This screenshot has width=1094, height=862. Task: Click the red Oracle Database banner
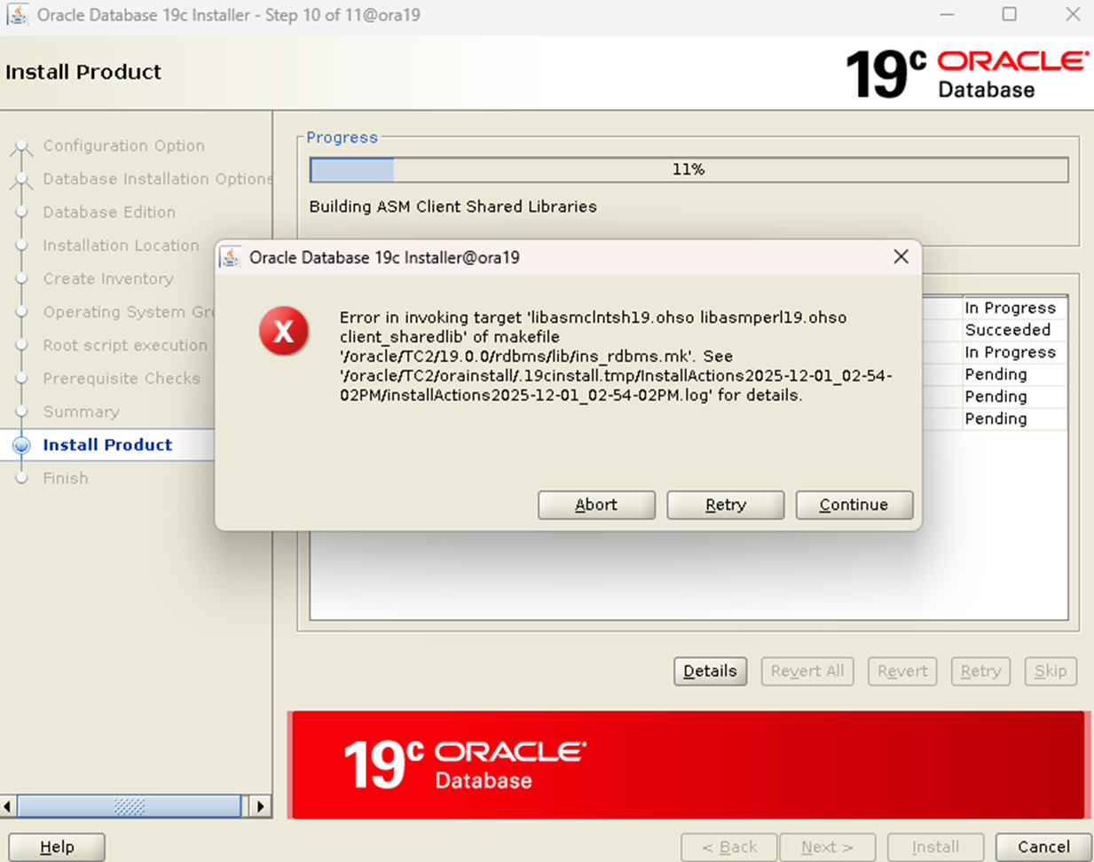(x=689, y=764)
